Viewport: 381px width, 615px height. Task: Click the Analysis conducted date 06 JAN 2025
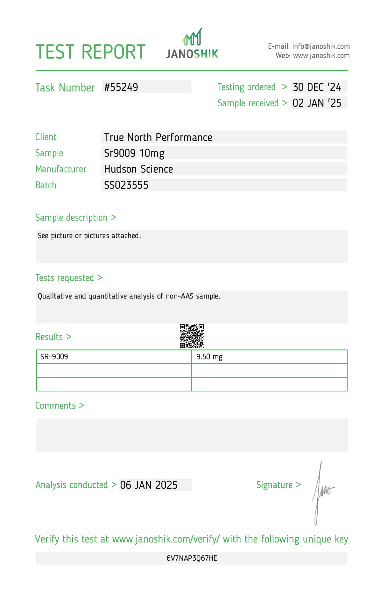155,485
